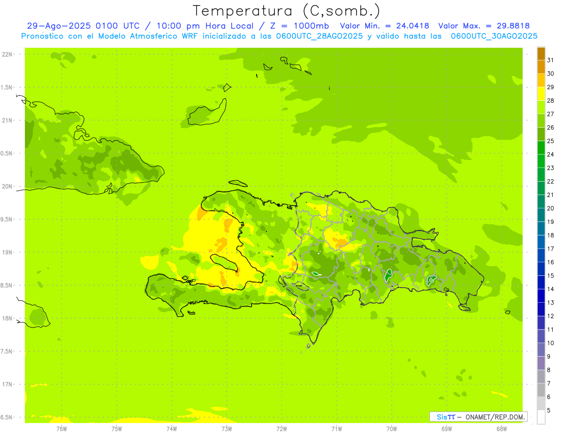Click the '18N' latitude axis label
The width and height of the screenshot is (563, 435).
[x=8, y=318]
